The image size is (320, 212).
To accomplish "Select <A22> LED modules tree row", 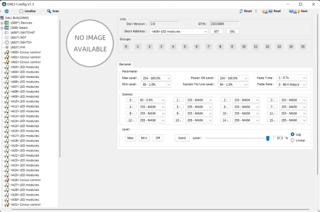I will [25, 161].
